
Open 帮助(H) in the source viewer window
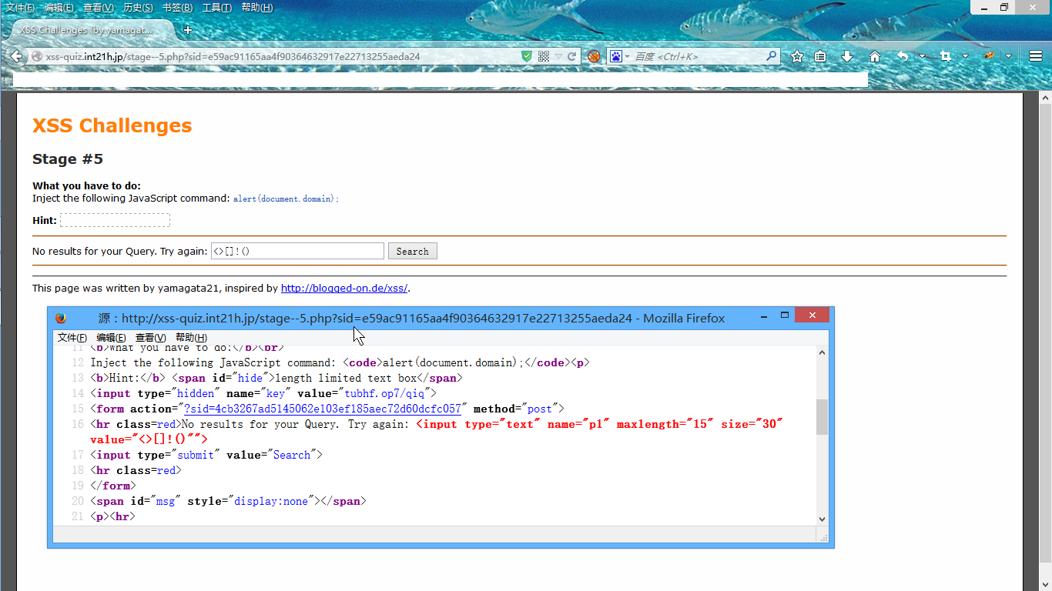(191, 338)
